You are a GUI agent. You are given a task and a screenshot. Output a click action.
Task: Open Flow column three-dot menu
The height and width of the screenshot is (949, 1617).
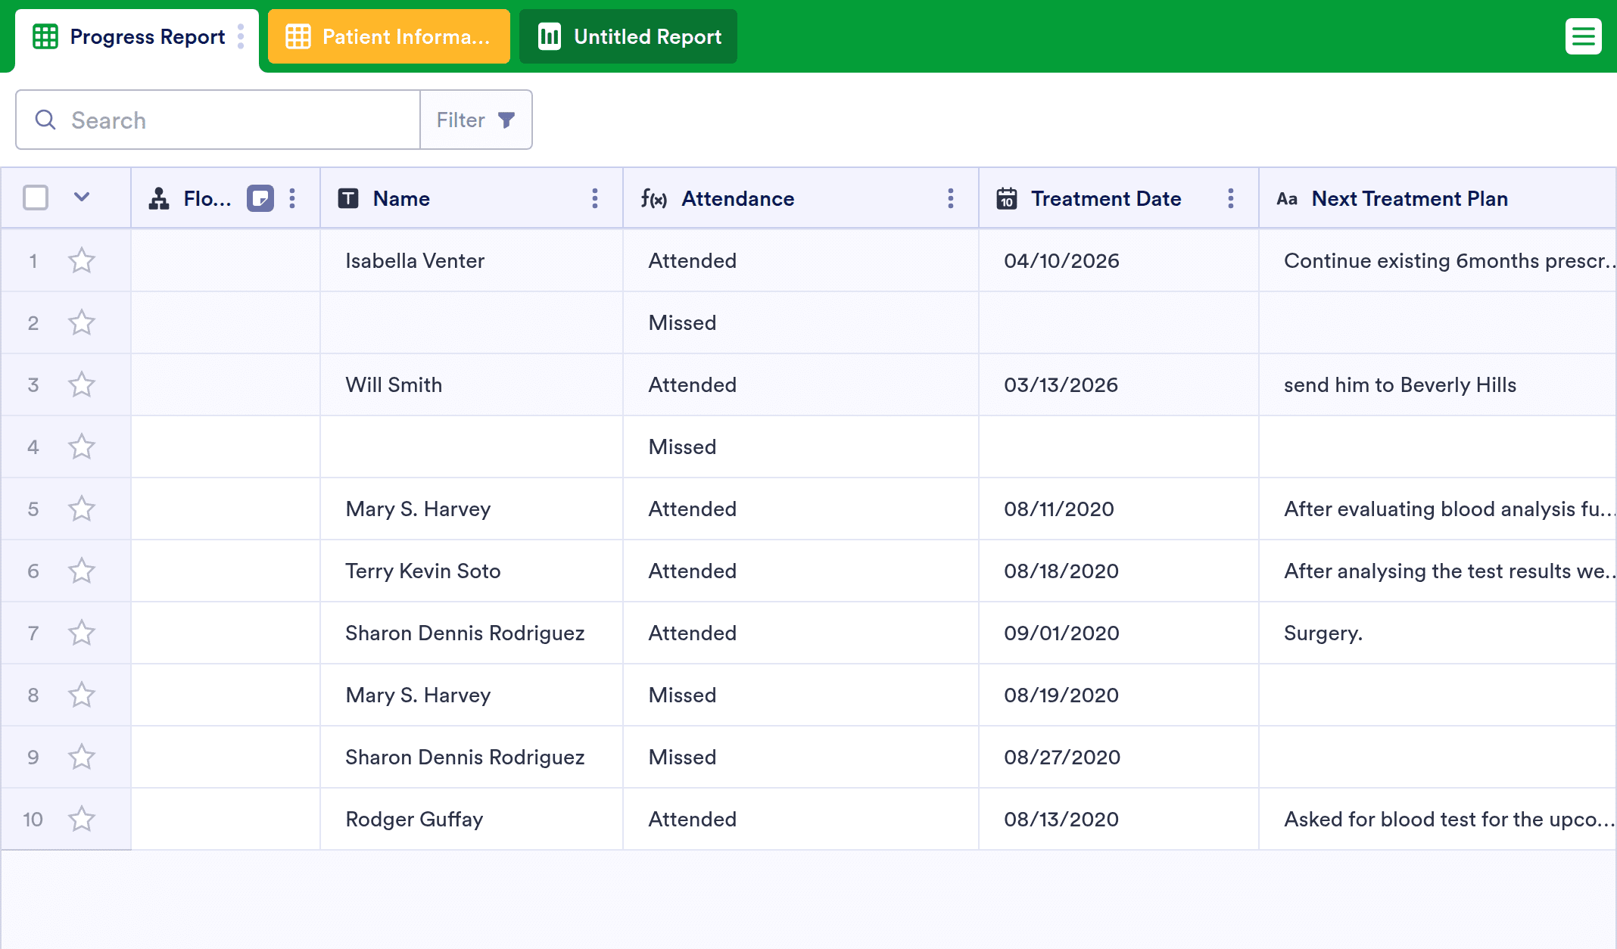click(292, 199)
